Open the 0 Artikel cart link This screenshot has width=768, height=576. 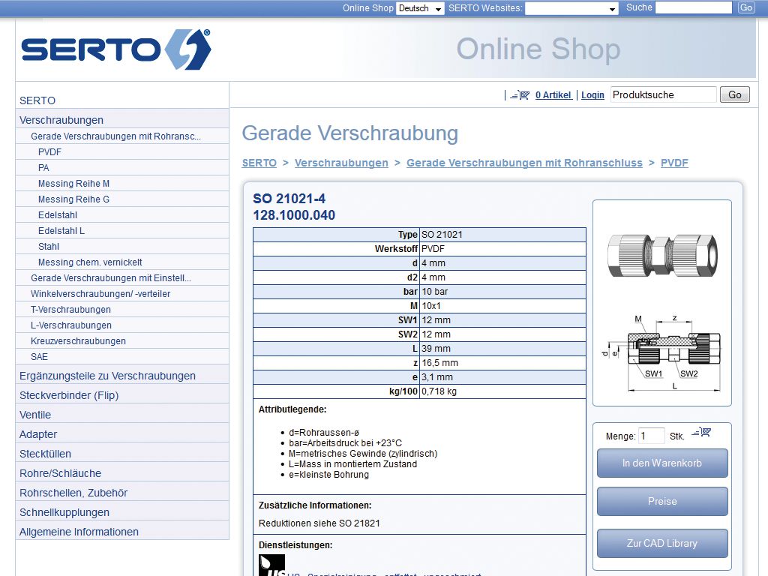click(x=553, y=95)
